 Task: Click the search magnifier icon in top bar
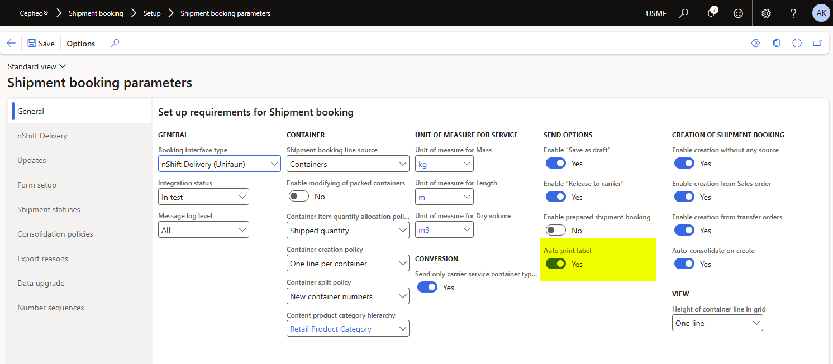[x=683, y=13]
